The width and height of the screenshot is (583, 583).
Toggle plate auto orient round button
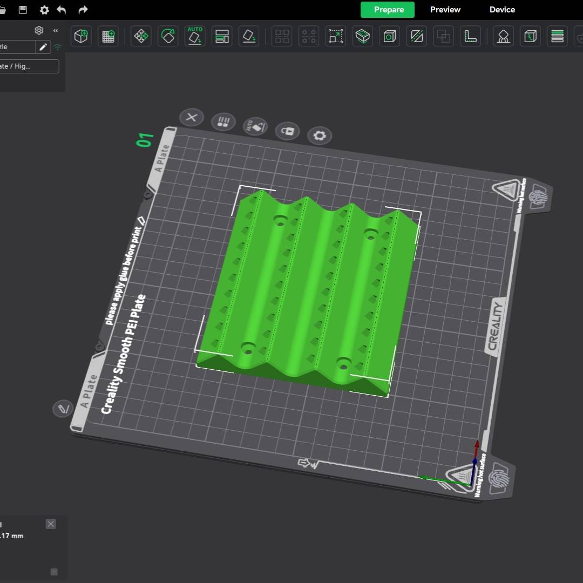point(255,126)
